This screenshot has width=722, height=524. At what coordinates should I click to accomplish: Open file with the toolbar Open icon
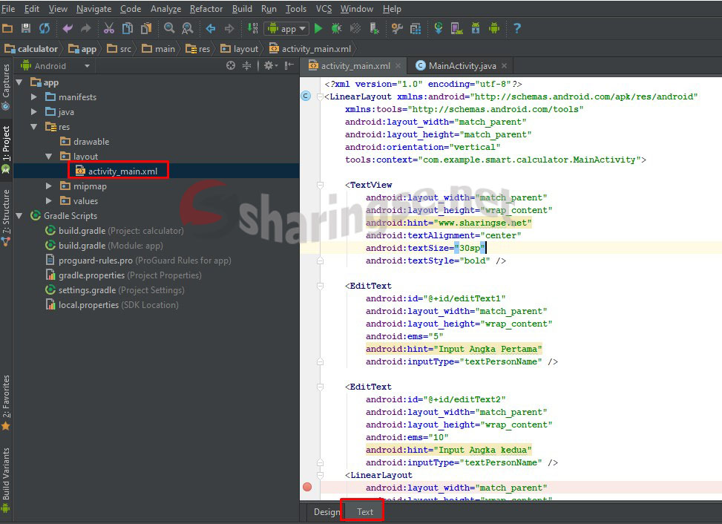click(8, 28)
